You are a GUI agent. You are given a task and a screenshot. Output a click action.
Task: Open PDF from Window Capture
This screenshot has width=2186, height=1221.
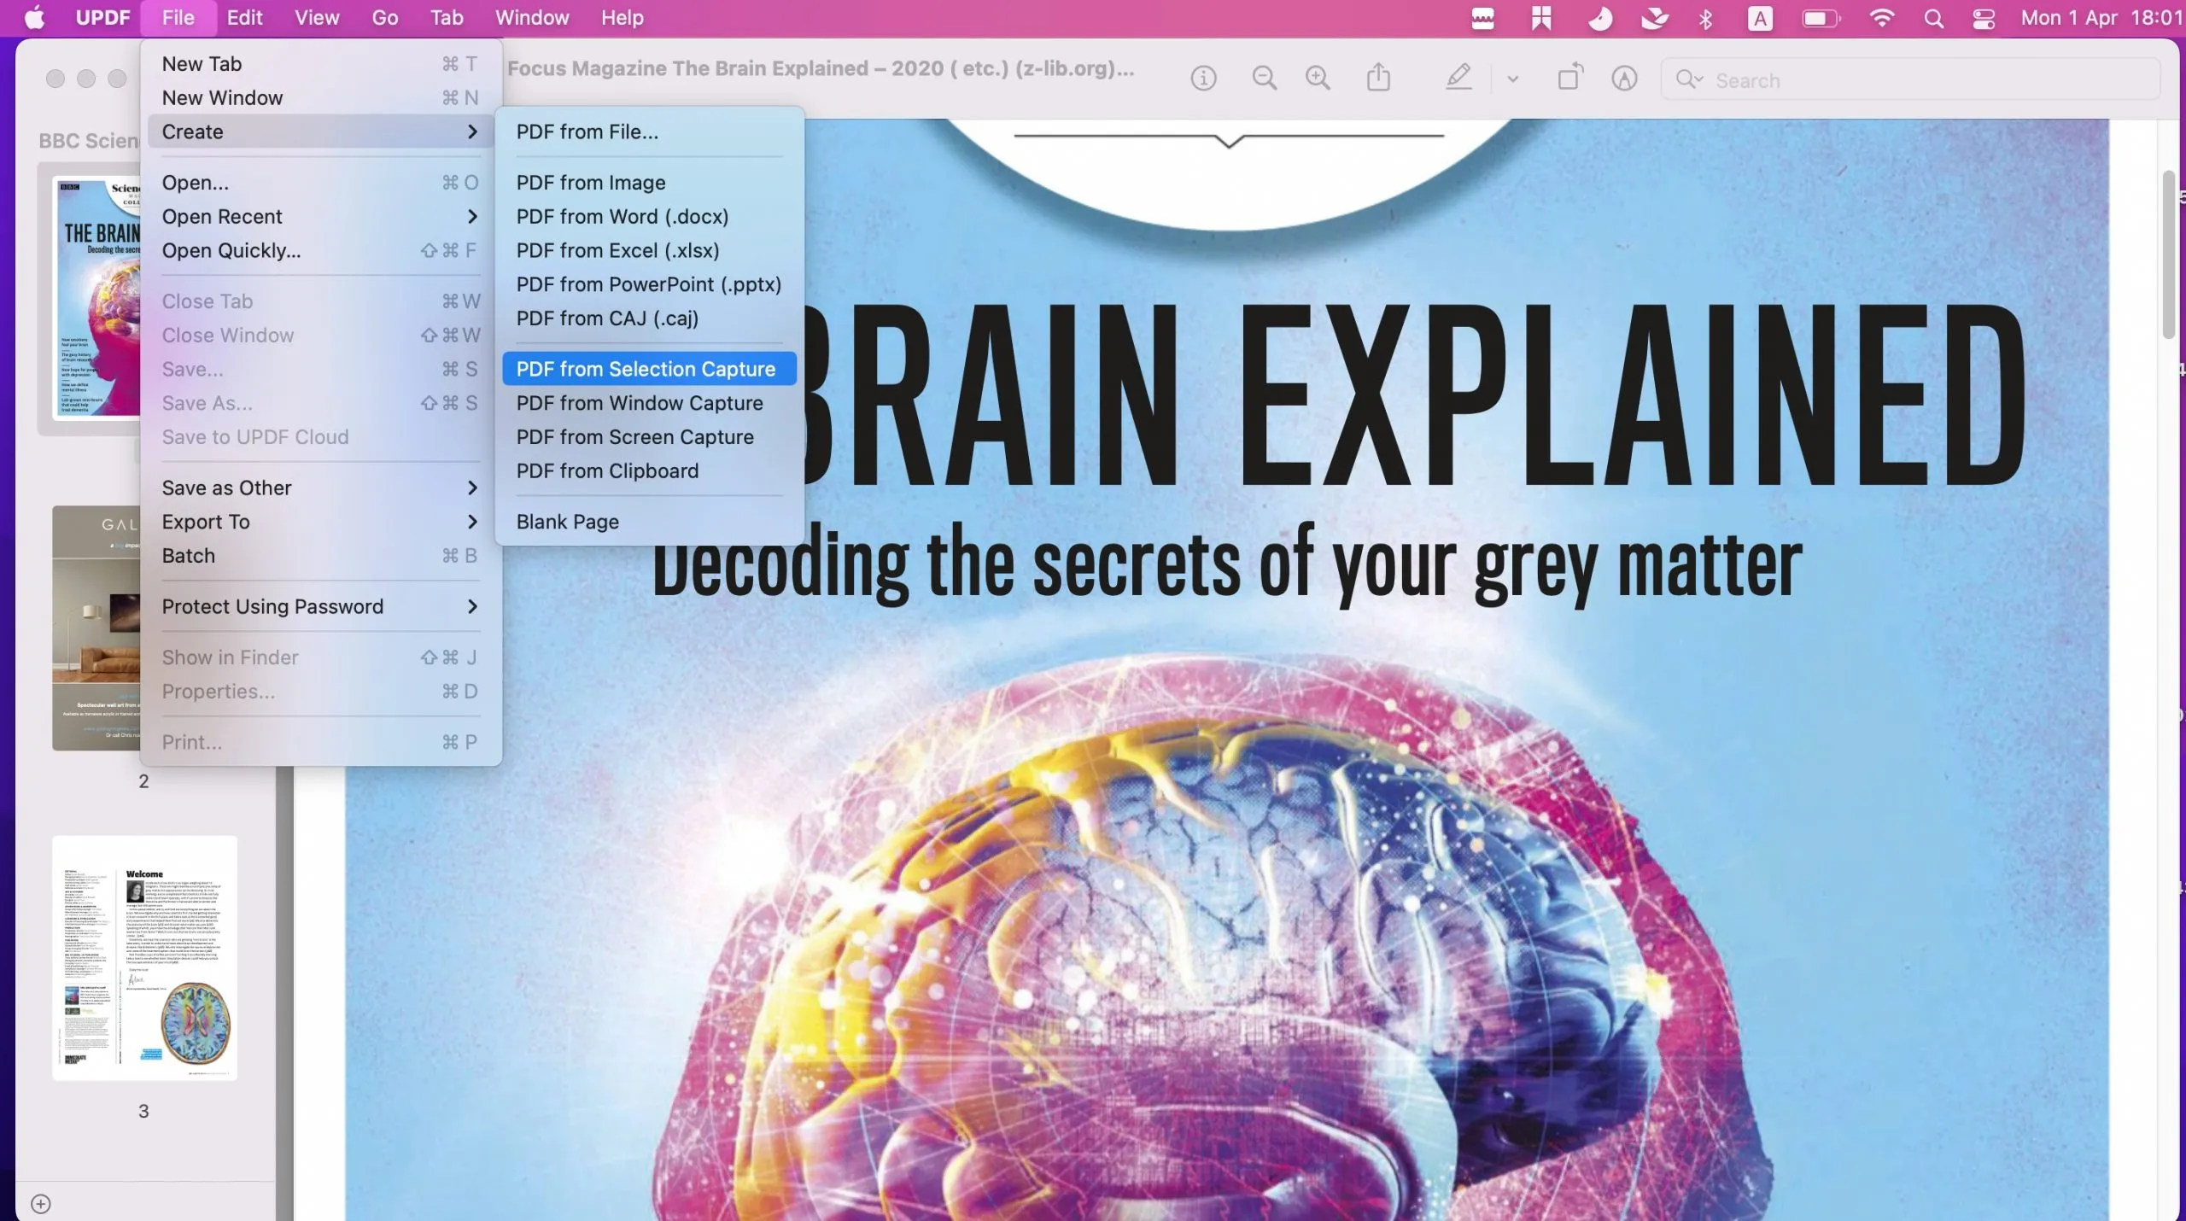click(x=640, y=402)
